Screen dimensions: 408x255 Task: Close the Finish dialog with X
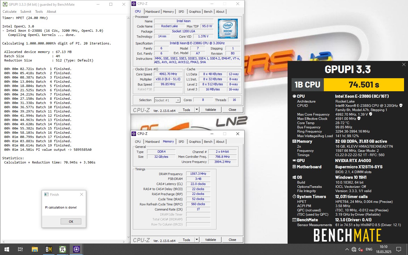coord(82,194)
